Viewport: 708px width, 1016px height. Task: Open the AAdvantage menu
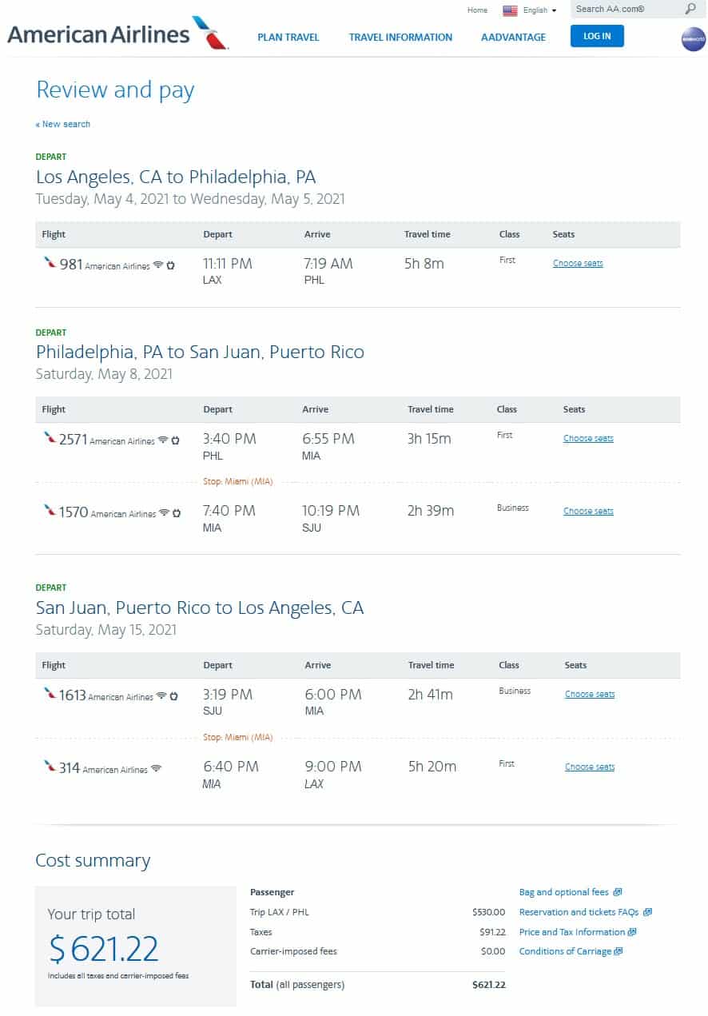click(x=513, y=38)
